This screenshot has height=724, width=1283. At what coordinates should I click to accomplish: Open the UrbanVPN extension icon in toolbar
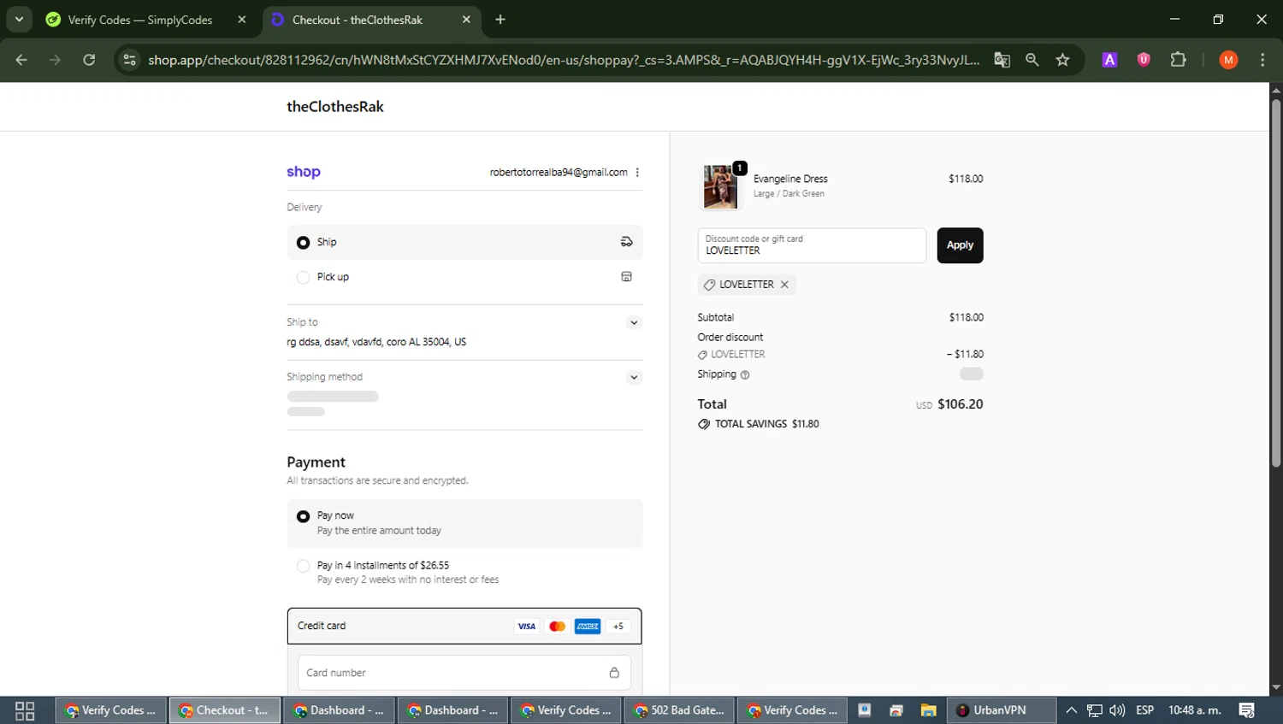click(x=1144, y=60)
